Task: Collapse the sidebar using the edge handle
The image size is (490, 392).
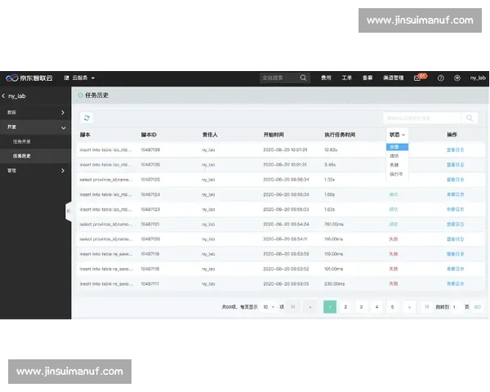Action: click(69, 211)
